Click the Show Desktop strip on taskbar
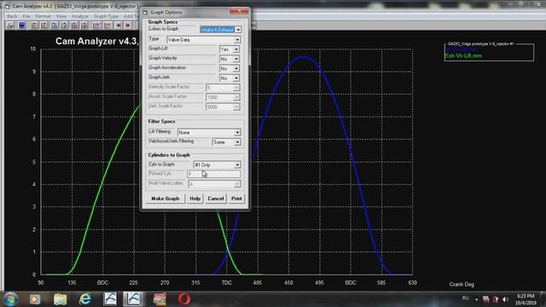 543,299
